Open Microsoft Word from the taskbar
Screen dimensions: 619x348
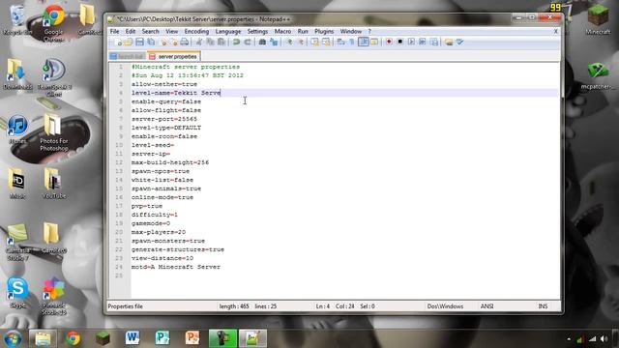(x=133, y=338)
